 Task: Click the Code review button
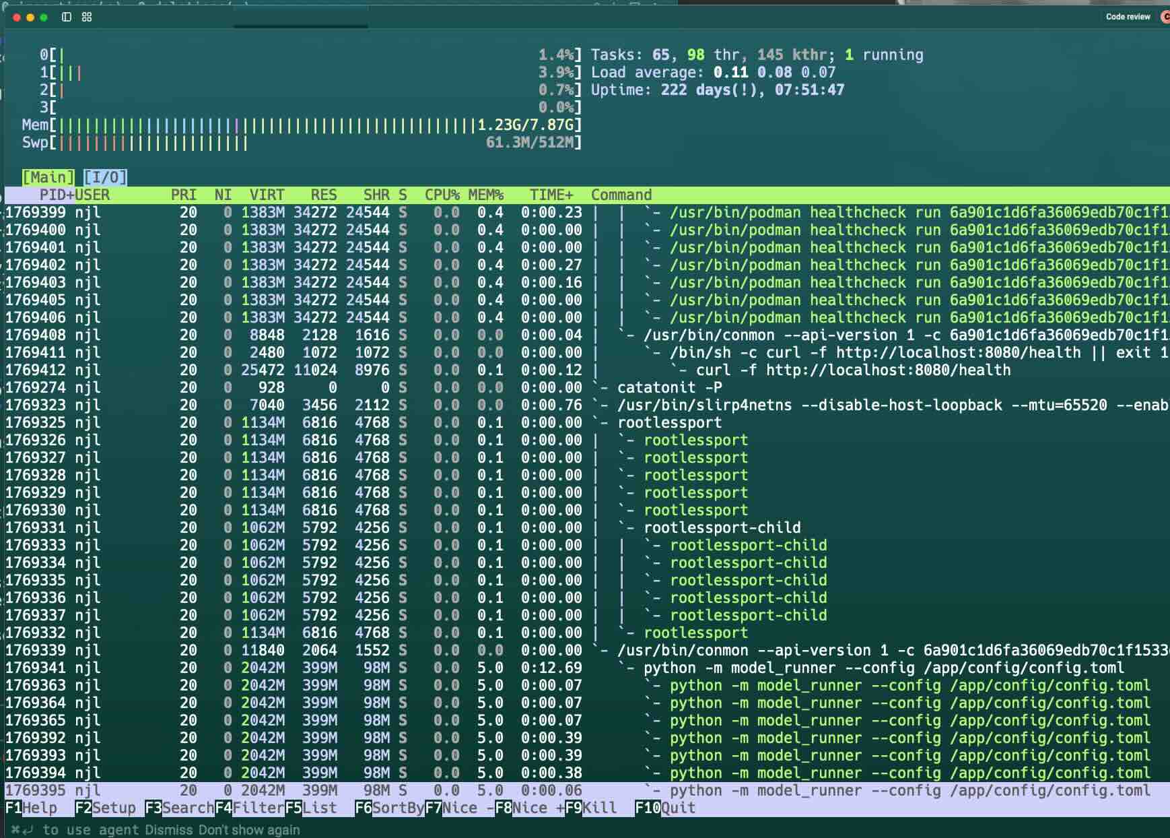[1128, 17]
